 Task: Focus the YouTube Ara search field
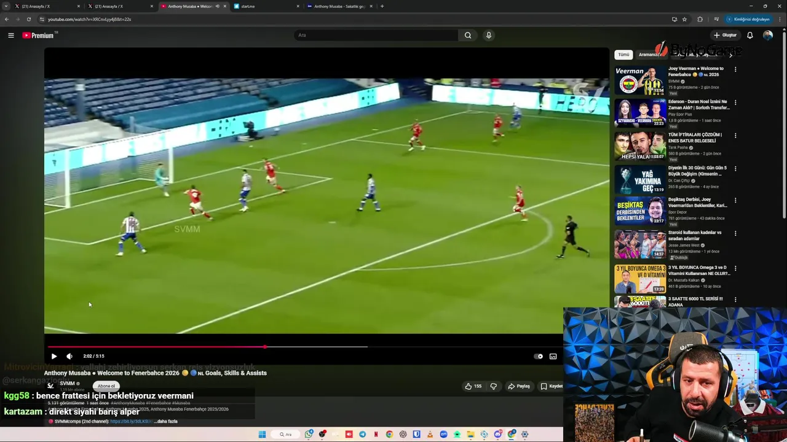point(376,35)
